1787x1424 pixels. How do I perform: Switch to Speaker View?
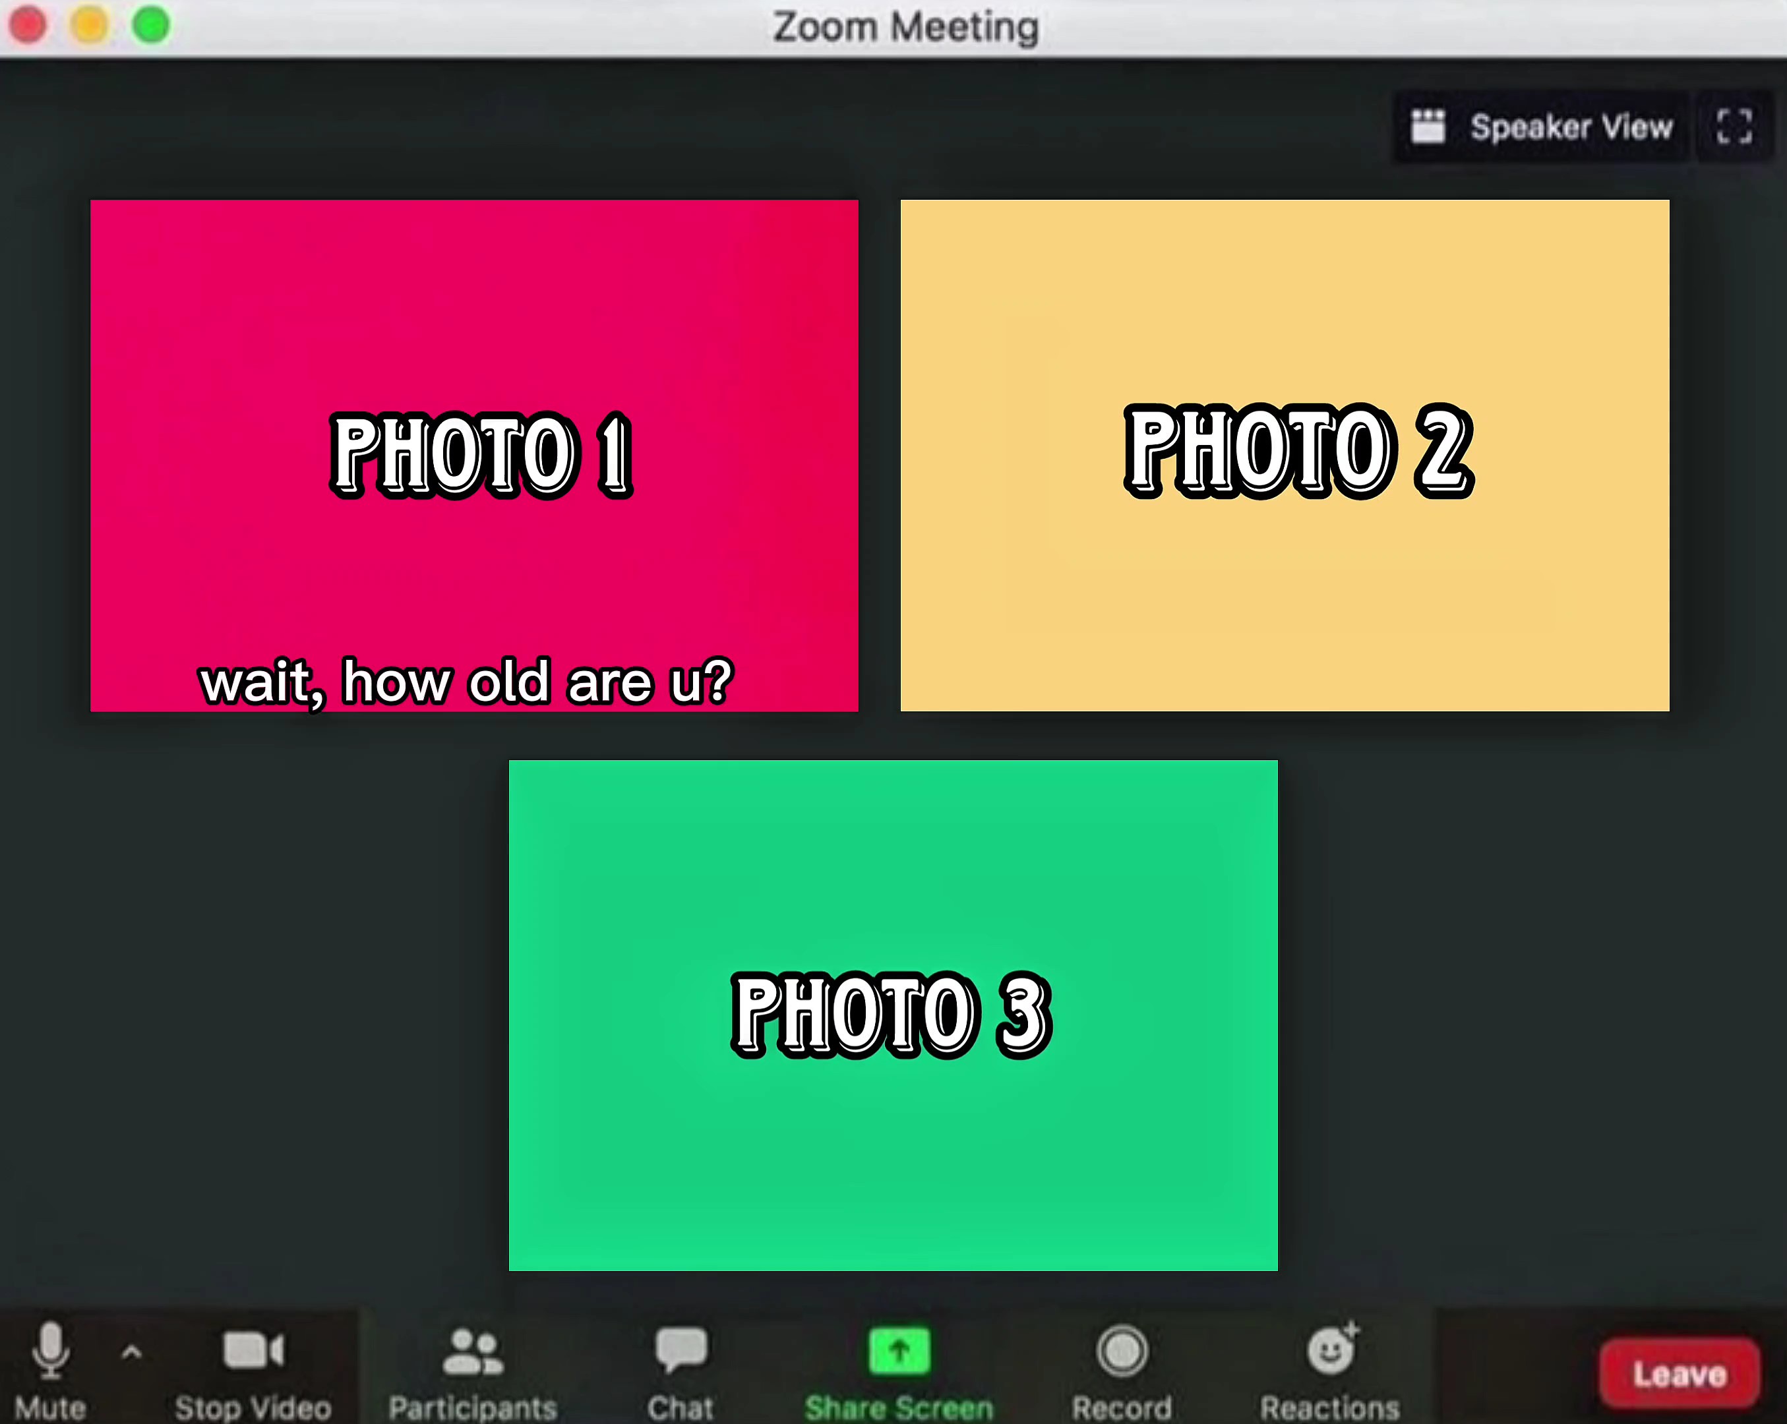(x=1542, y=127)
